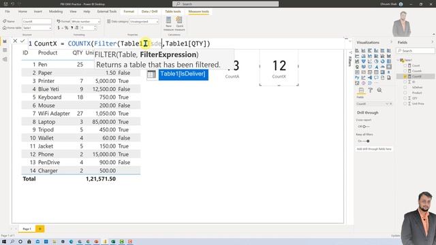Check the CountA measure checkbox

tap(405, 71)
